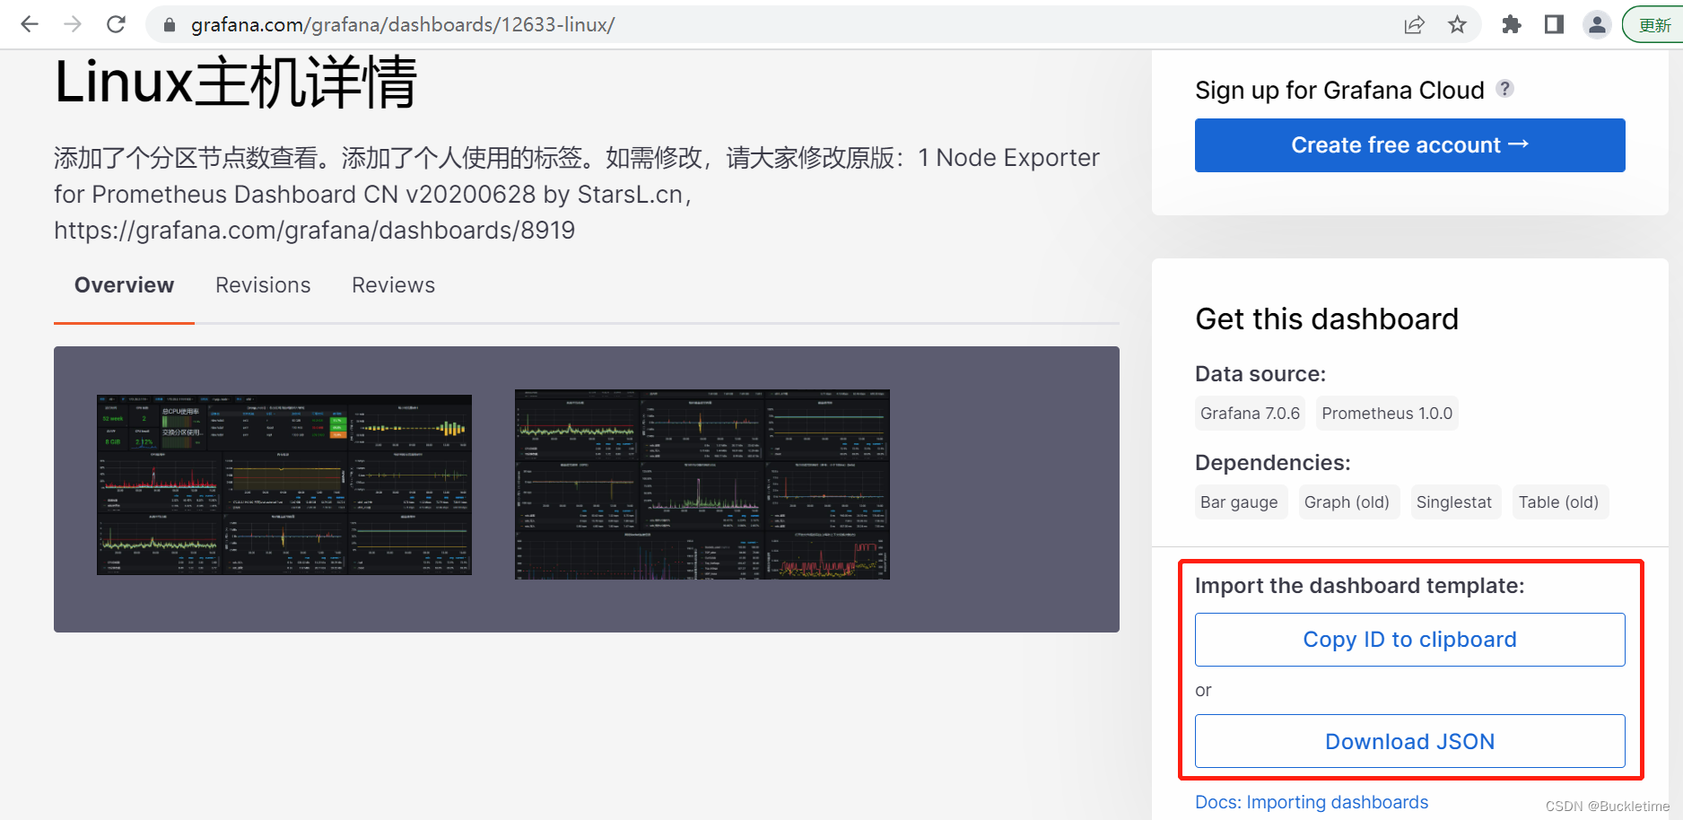Click the Get this dashboard heading

(1327, 319)
